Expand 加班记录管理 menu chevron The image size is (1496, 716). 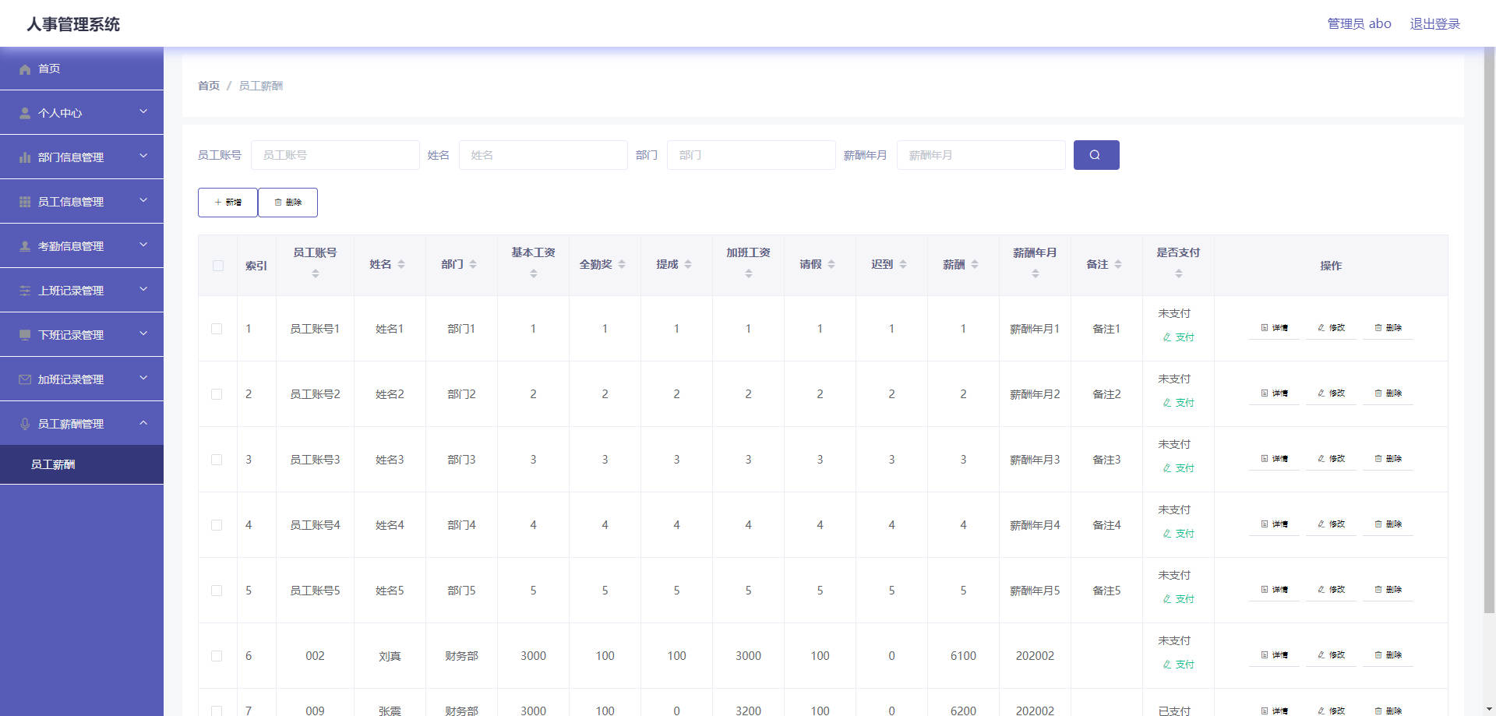click(x=143, y=378)
